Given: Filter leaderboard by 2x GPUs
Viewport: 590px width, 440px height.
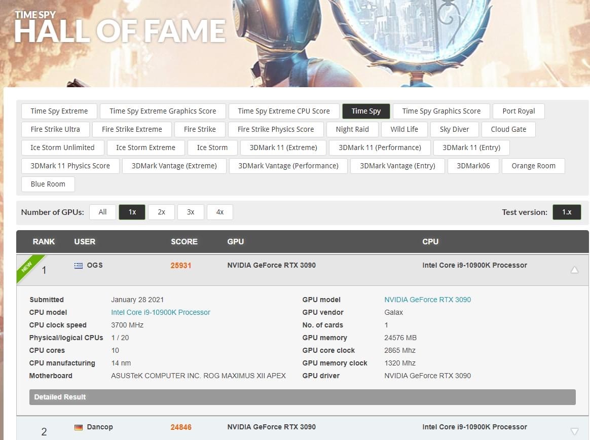Looking at the screenshot, I should pyautogui.click(x=161, y=212).
